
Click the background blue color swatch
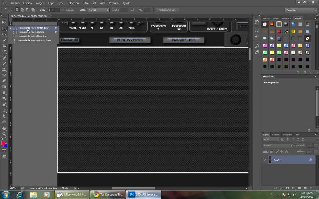point(6,146)
